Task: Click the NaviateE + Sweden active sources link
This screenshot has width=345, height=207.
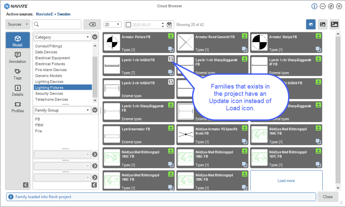Action: (x=53, y=14)
